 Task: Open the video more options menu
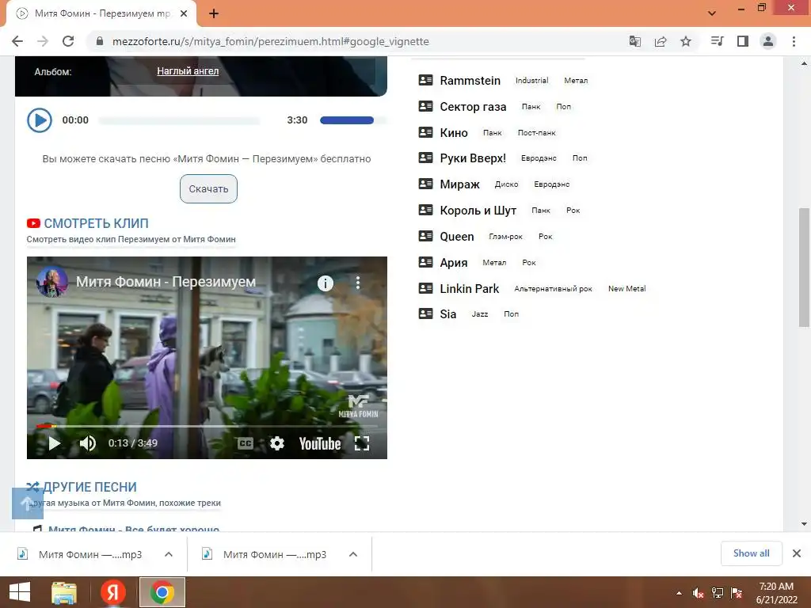click(x=357, y=283)
